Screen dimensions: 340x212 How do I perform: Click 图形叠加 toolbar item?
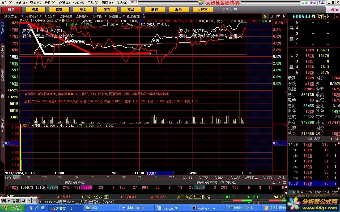pos(133,16)
